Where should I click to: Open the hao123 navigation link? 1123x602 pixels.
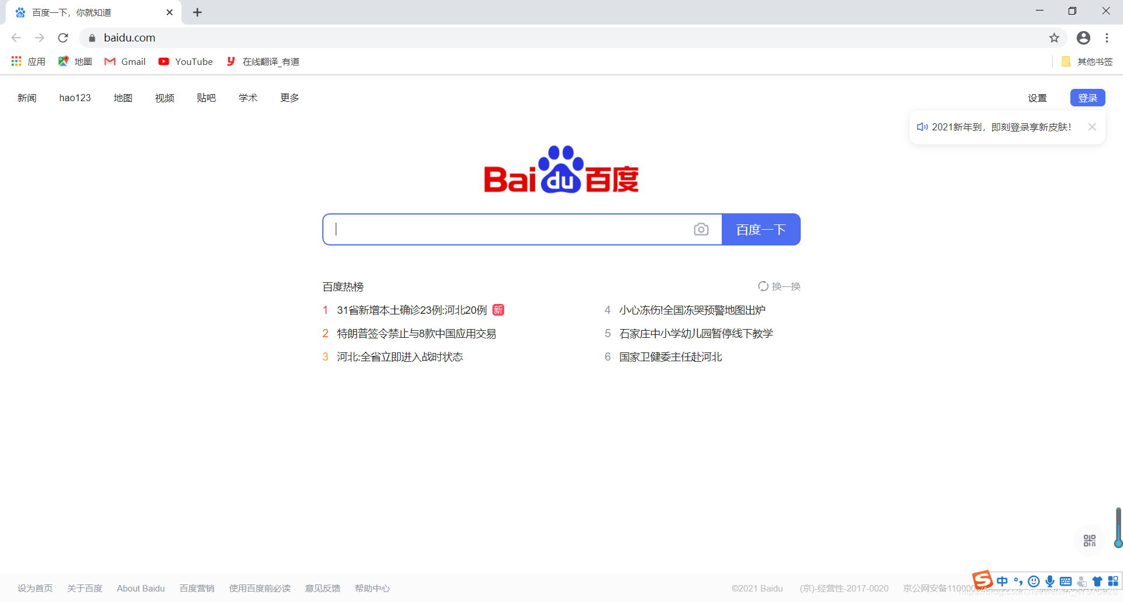click(x=75, y=98)
